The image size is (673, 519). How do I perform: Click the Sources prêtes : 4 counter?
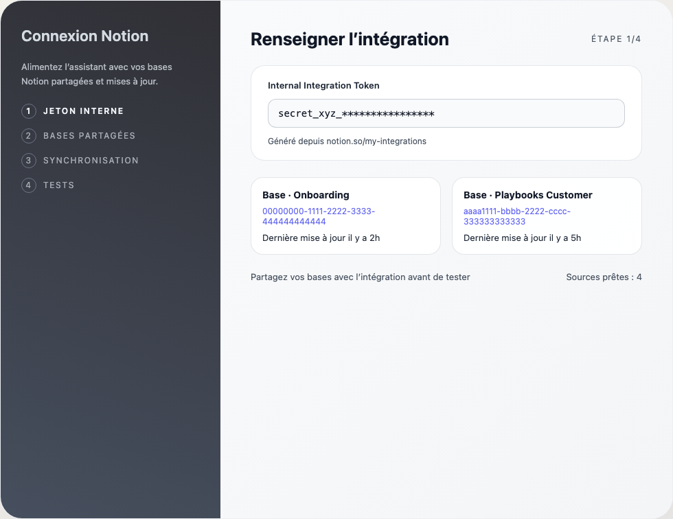604,277
